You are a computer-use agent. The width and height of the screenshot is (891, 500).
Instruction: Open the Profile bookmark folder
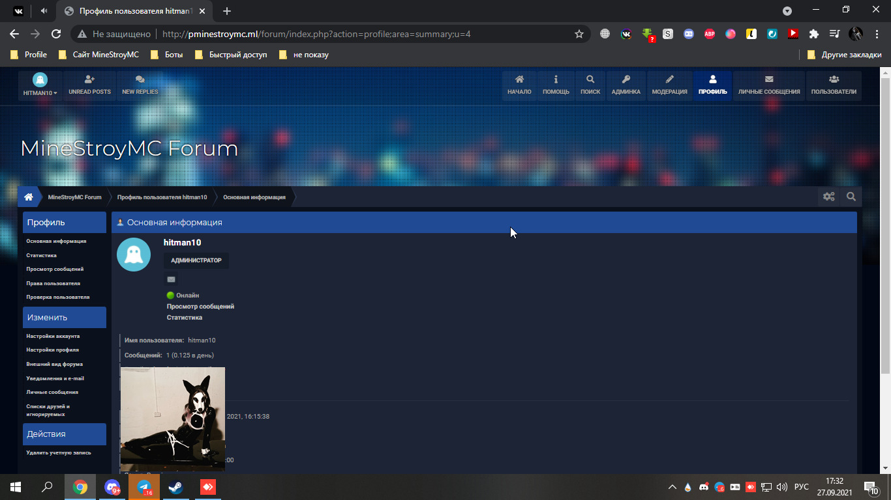click(29, 55)
